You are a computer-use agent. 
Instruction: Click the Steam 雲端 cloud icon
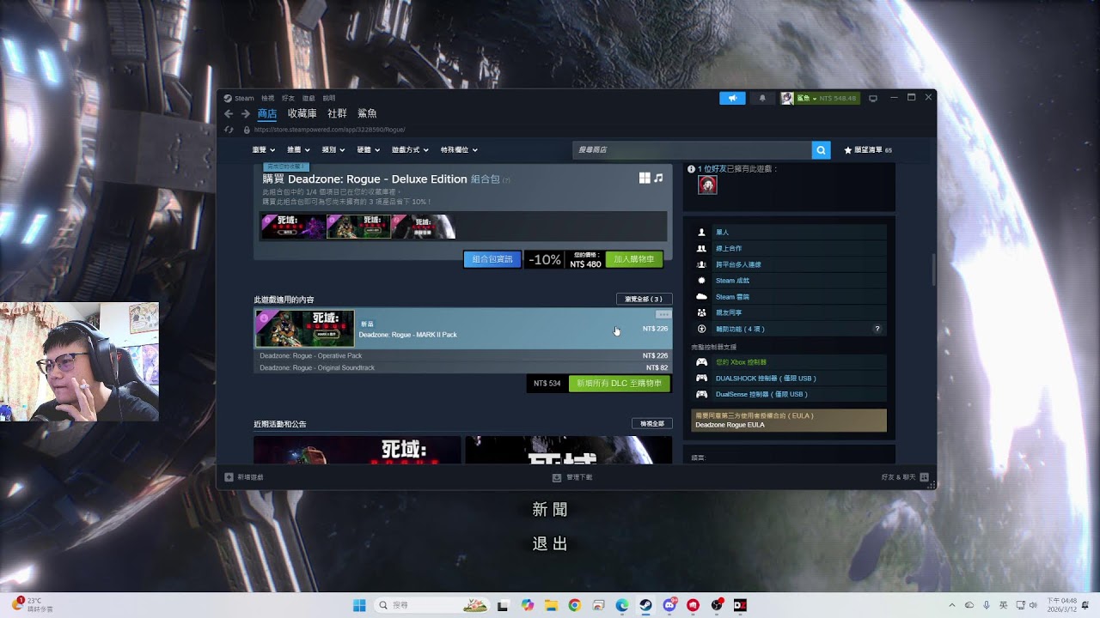[701, 297]
